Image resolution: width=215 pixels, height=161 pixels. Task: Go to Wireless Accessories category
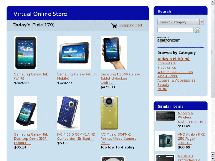point(175,72)
